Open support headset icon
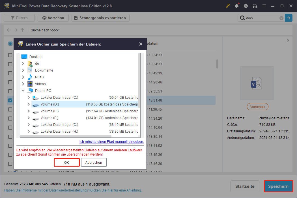Image resolution: width=297 pixels, height=198 pixels. [x=255, y=6]
